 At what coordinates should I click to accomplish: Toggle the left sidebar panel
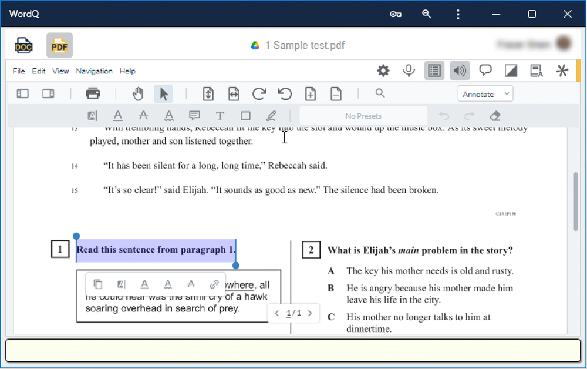[22, 93]
